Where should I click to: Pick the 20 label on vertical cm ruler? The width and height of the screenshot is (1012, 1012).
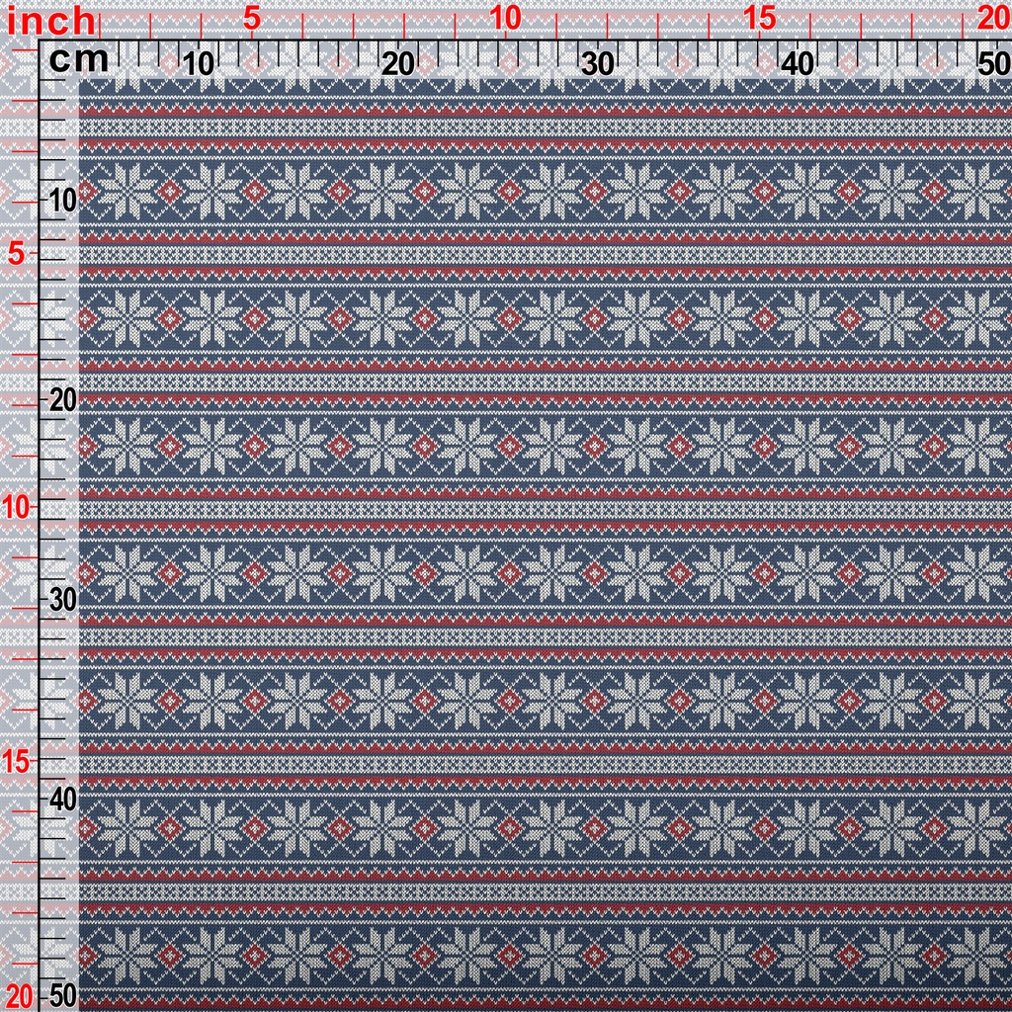pos(62,400)
